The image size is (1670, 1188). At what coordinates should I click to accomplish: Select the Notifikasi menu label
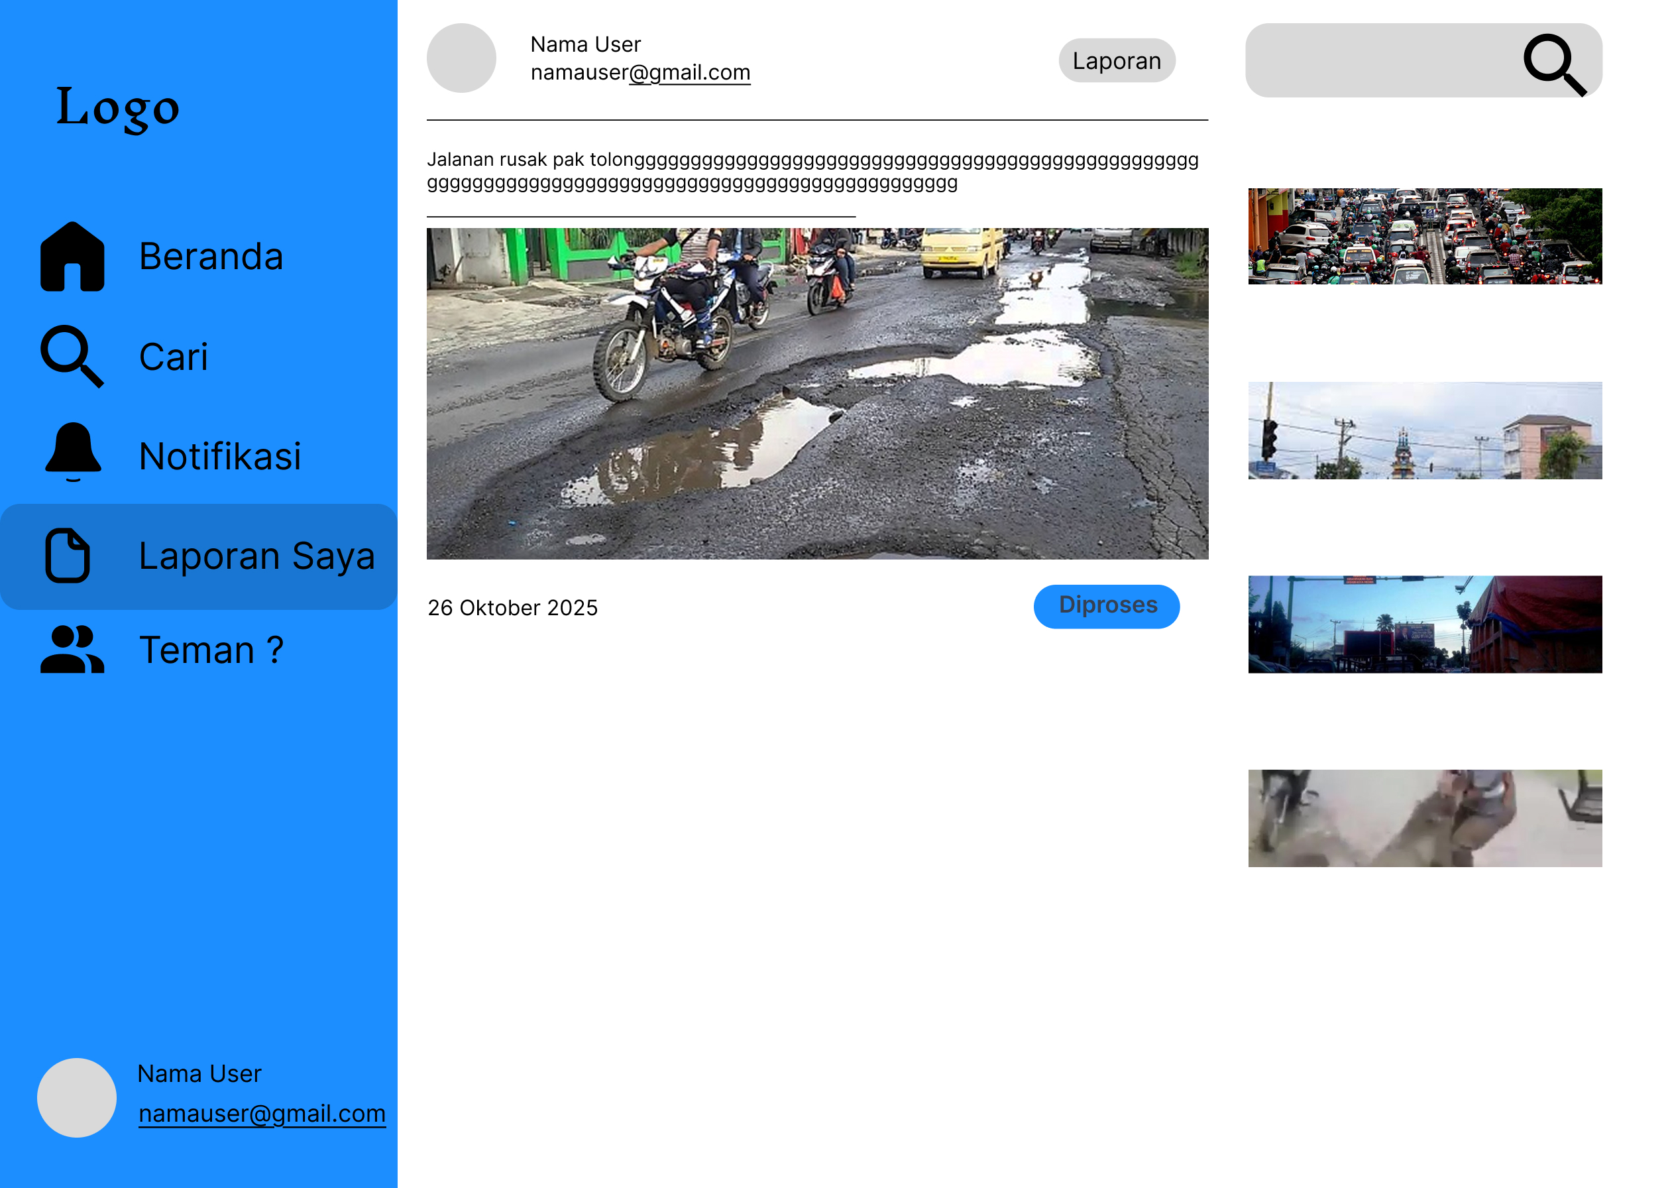(x=219, y=457)
